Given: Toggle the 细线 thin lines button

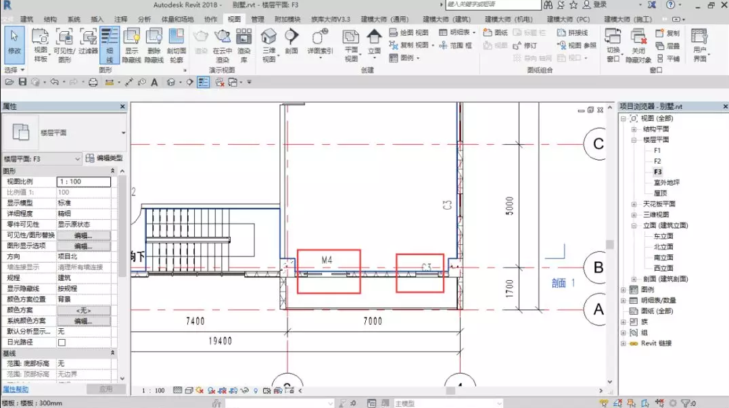Looking at the screenshot, I should coord(110,44).
